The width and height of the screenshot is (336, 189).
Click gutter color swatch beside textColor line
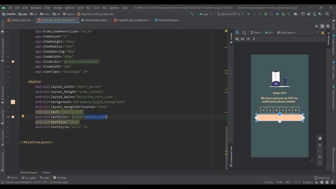click(x=13, y=117)
